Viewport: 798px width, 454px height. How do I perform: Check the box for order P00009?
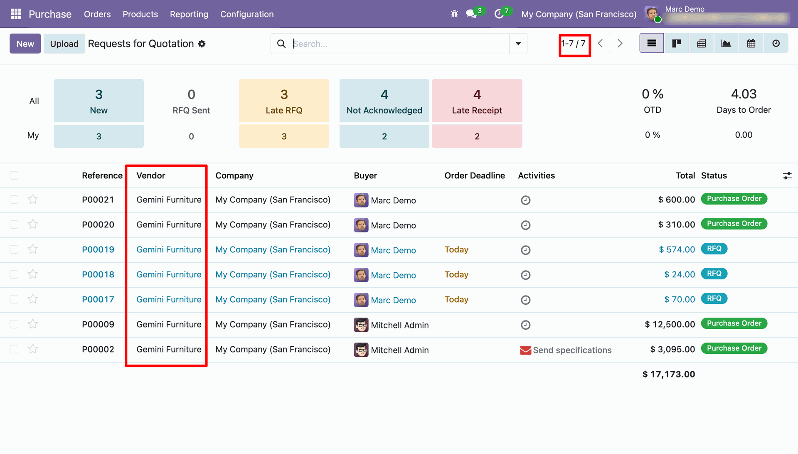14,324
